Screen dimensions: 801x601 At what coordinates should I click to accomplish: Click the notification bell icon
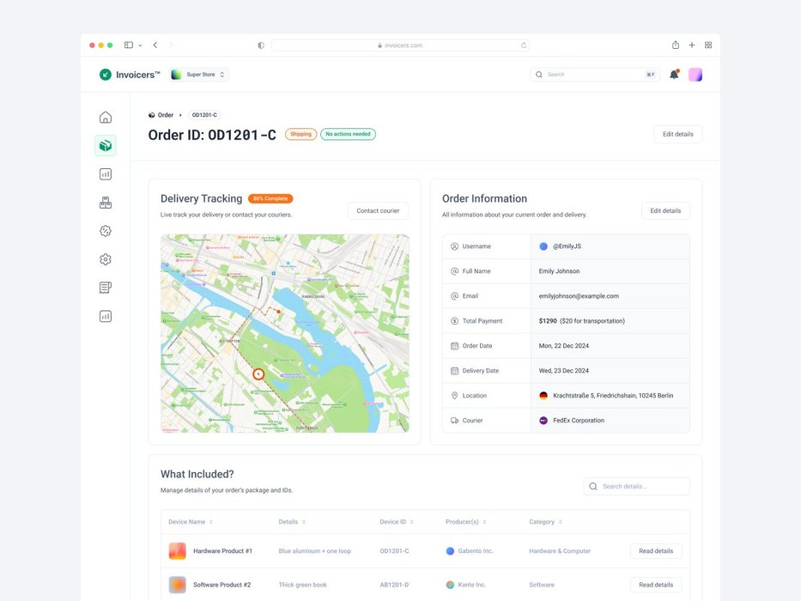(674, 75)
